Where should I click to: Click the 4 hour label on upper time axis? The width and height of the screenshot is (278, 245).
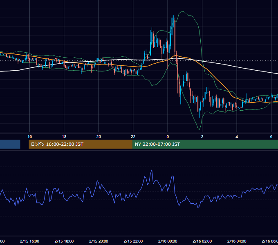point(237,137)
